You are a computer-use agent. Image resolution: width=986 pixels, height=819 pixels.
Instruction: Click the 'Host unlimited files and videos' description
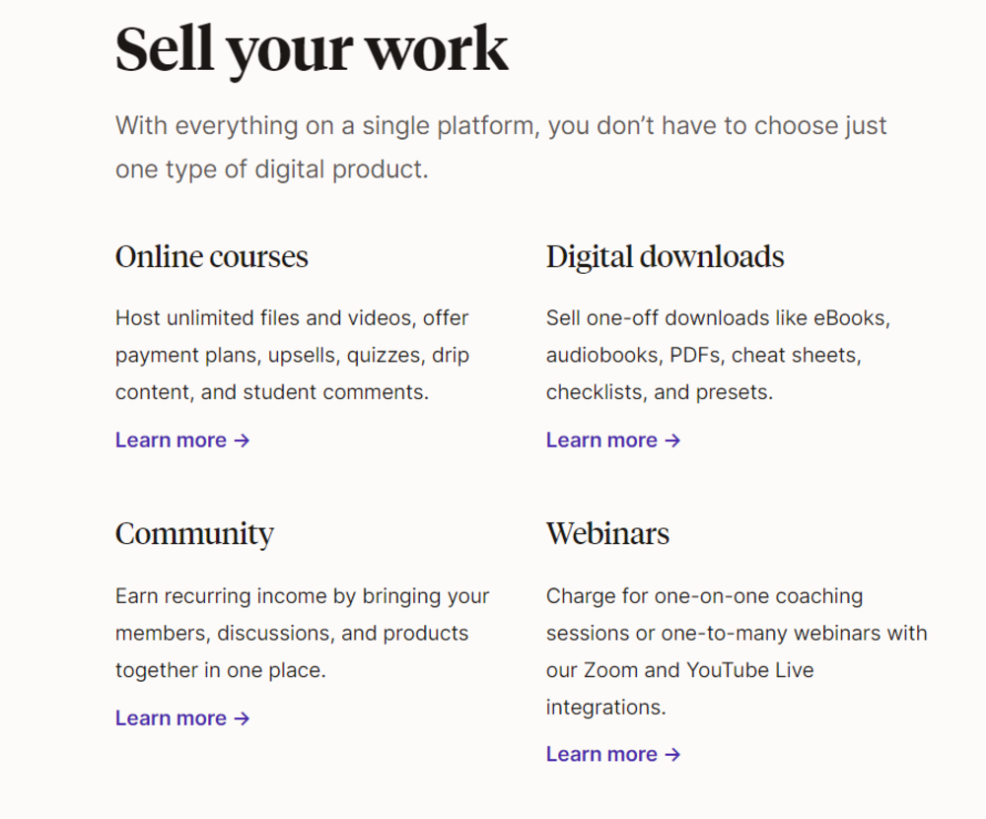pos(292,355)
